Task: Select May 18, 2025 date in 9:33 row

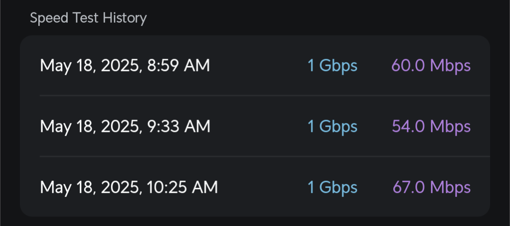Action: coord(91,127)
